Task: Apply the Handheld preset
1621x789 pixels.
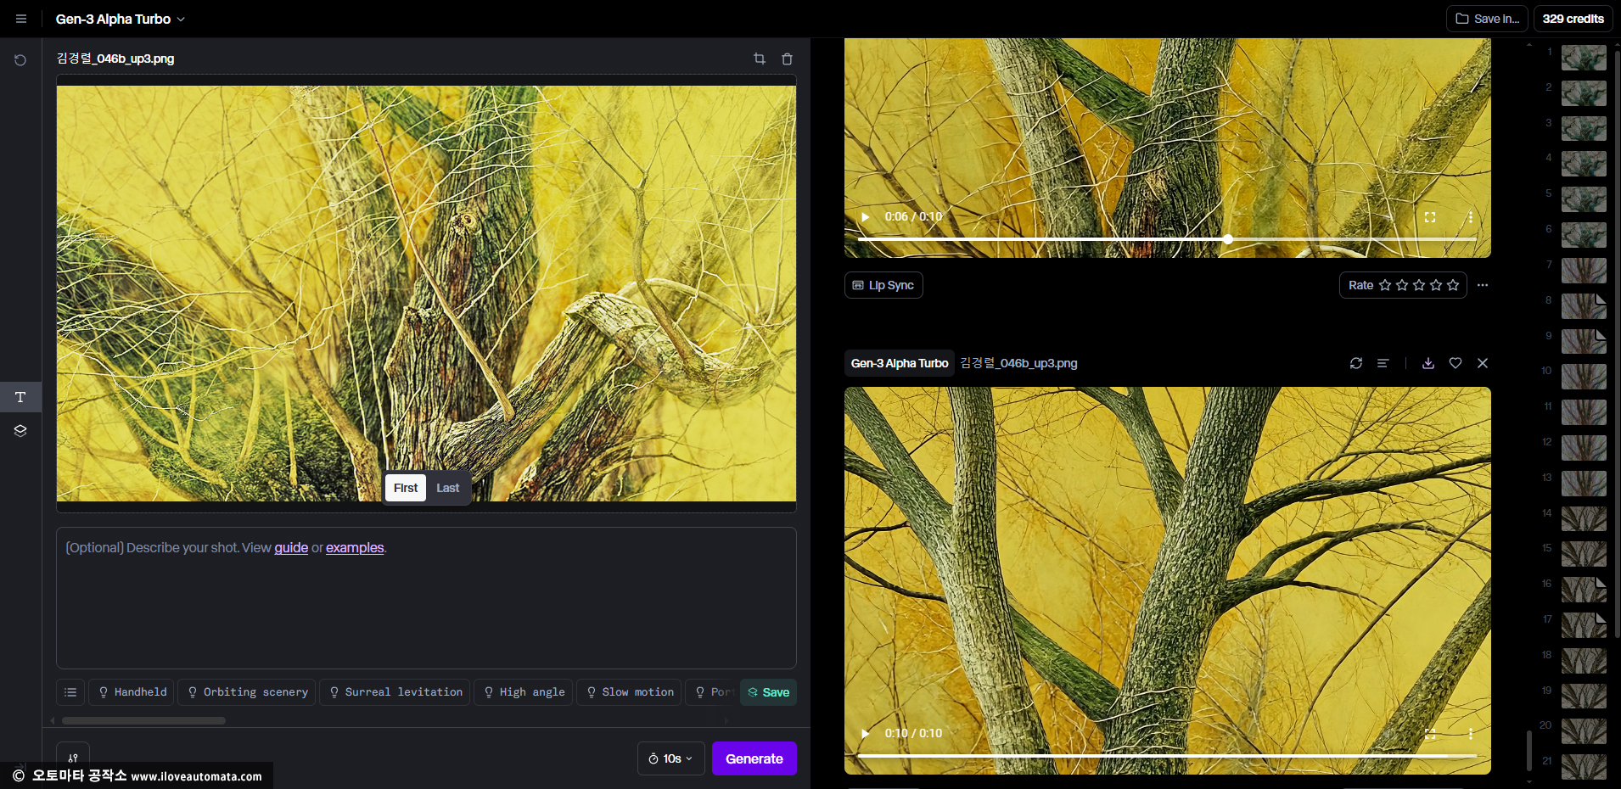Action: pyautogui.click(x=132, y=692)
